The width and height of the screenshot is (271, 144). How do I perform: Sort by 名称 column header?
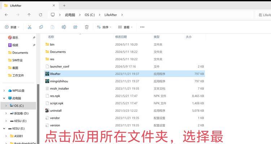tap(51, 37)
